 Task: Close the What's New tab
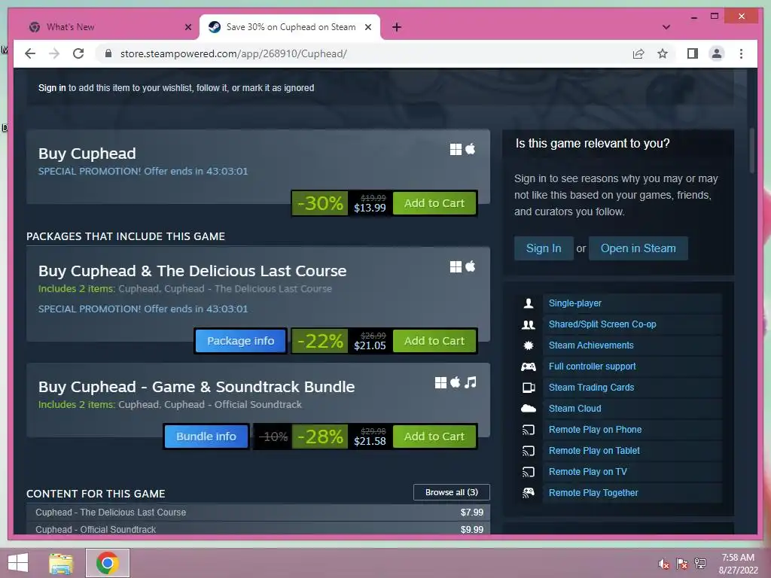click(x=187, y=27)
